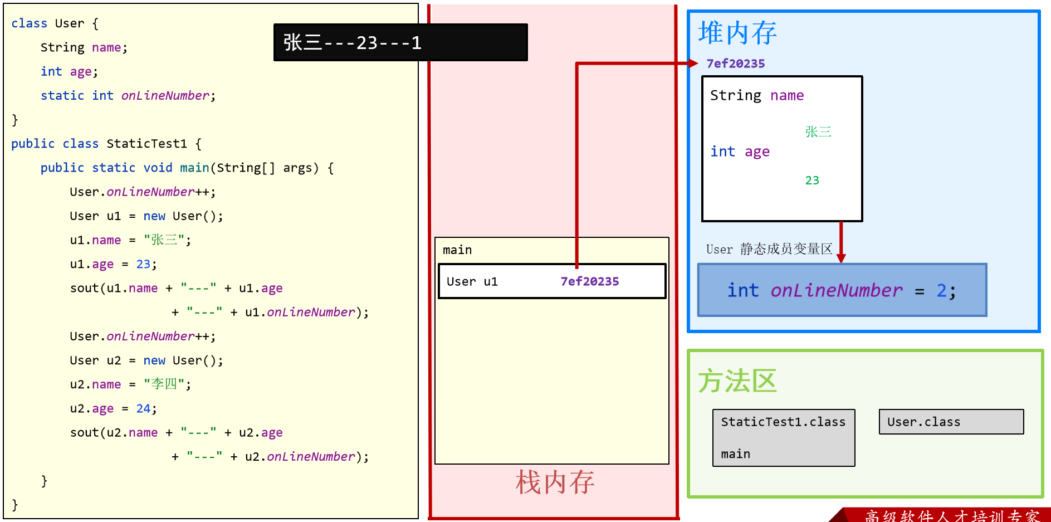The image size is (1051, 522).
Task: Click the 'User.class' box
Action: tap(951, 422)
